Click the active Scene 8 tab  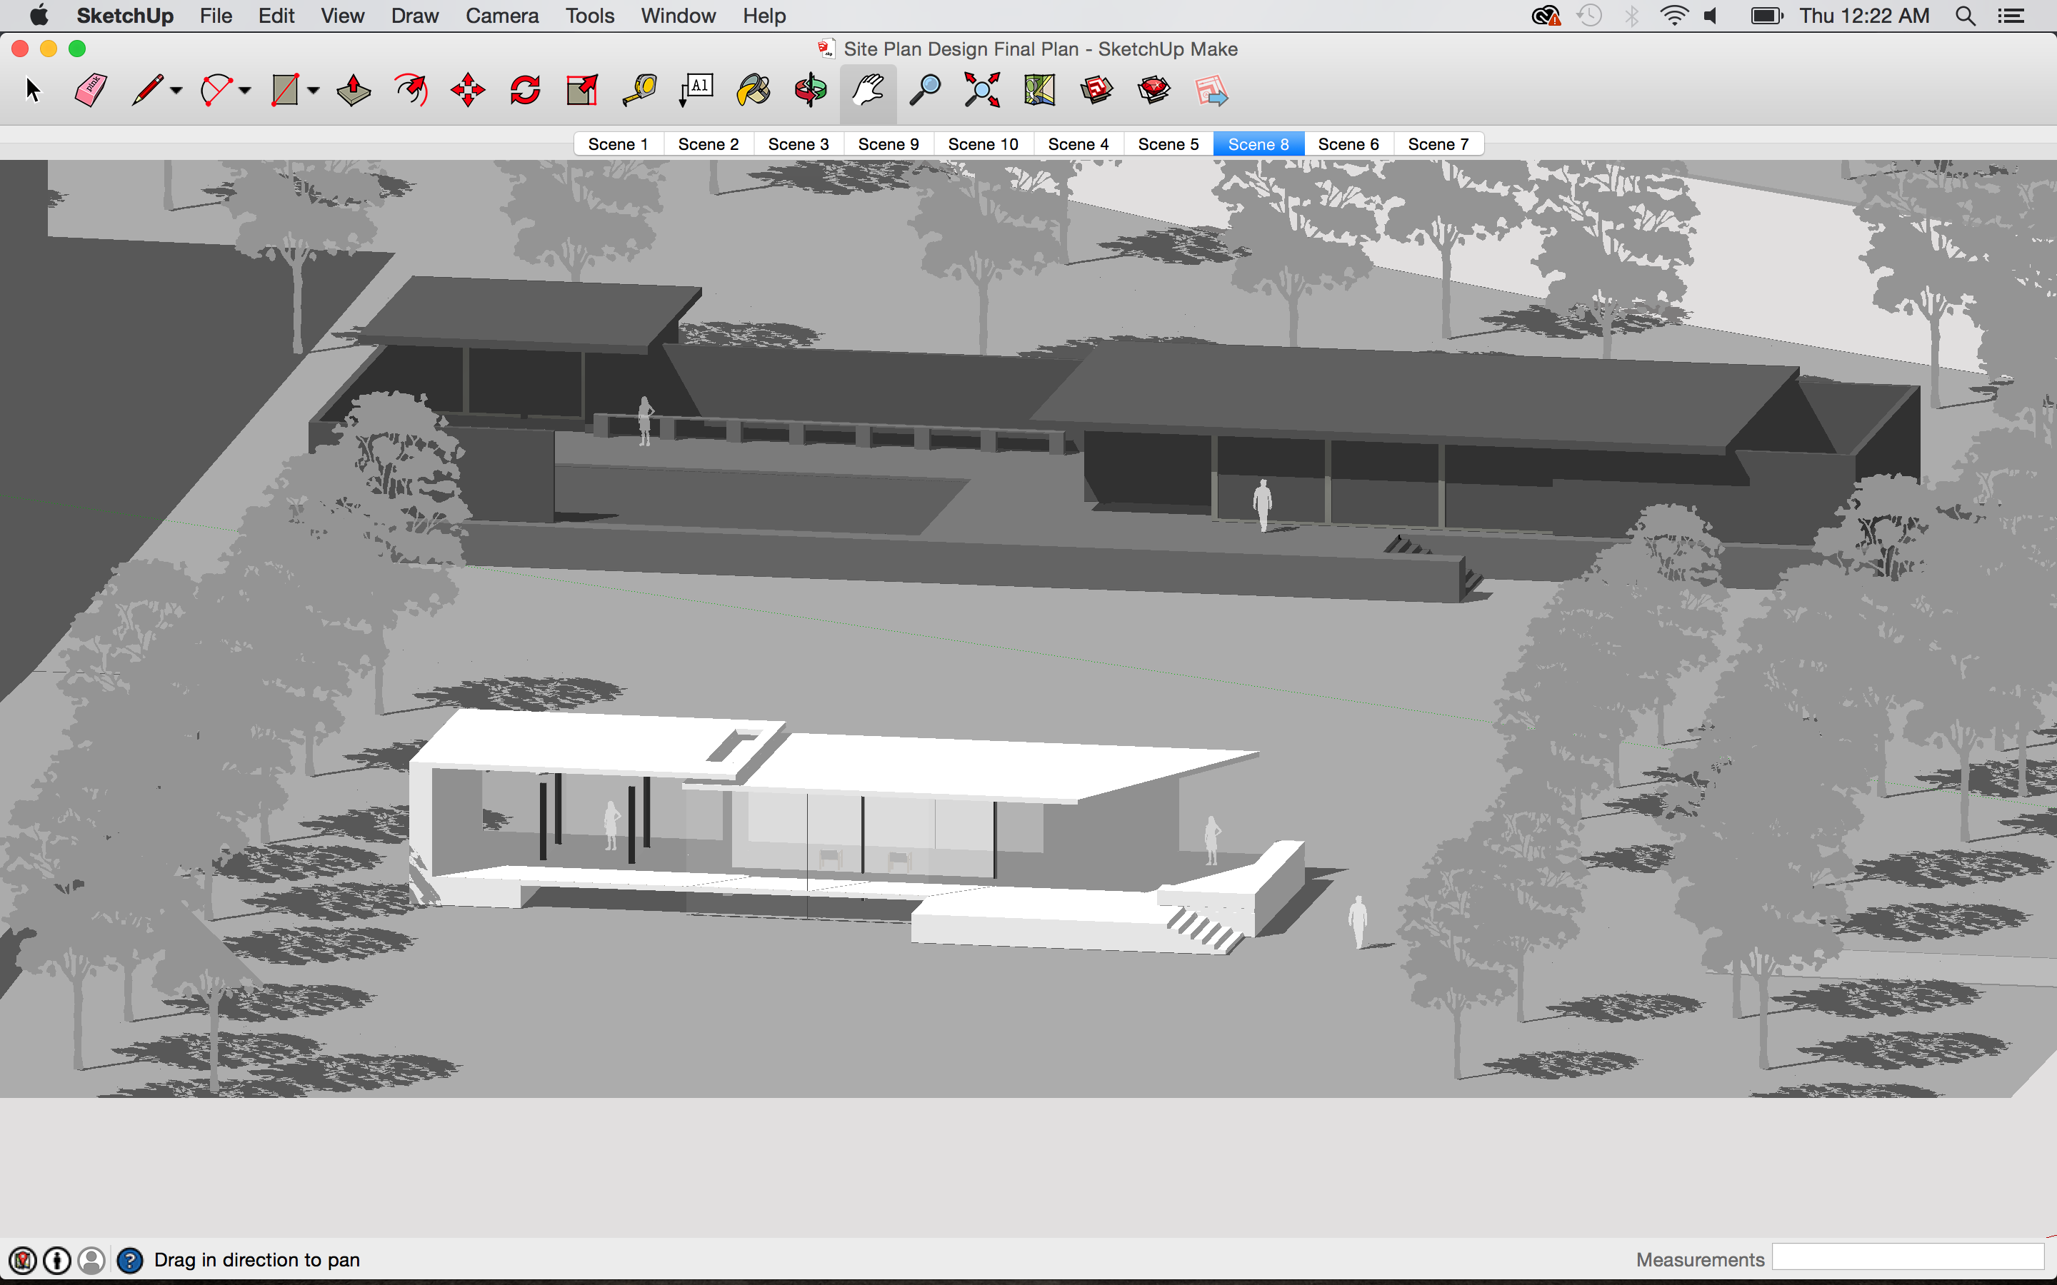(1258, 144)
